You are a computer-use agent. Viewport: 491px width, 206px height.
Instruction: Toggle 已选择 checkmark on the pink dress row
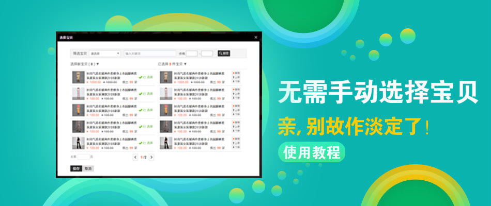[x=146, y=94]
